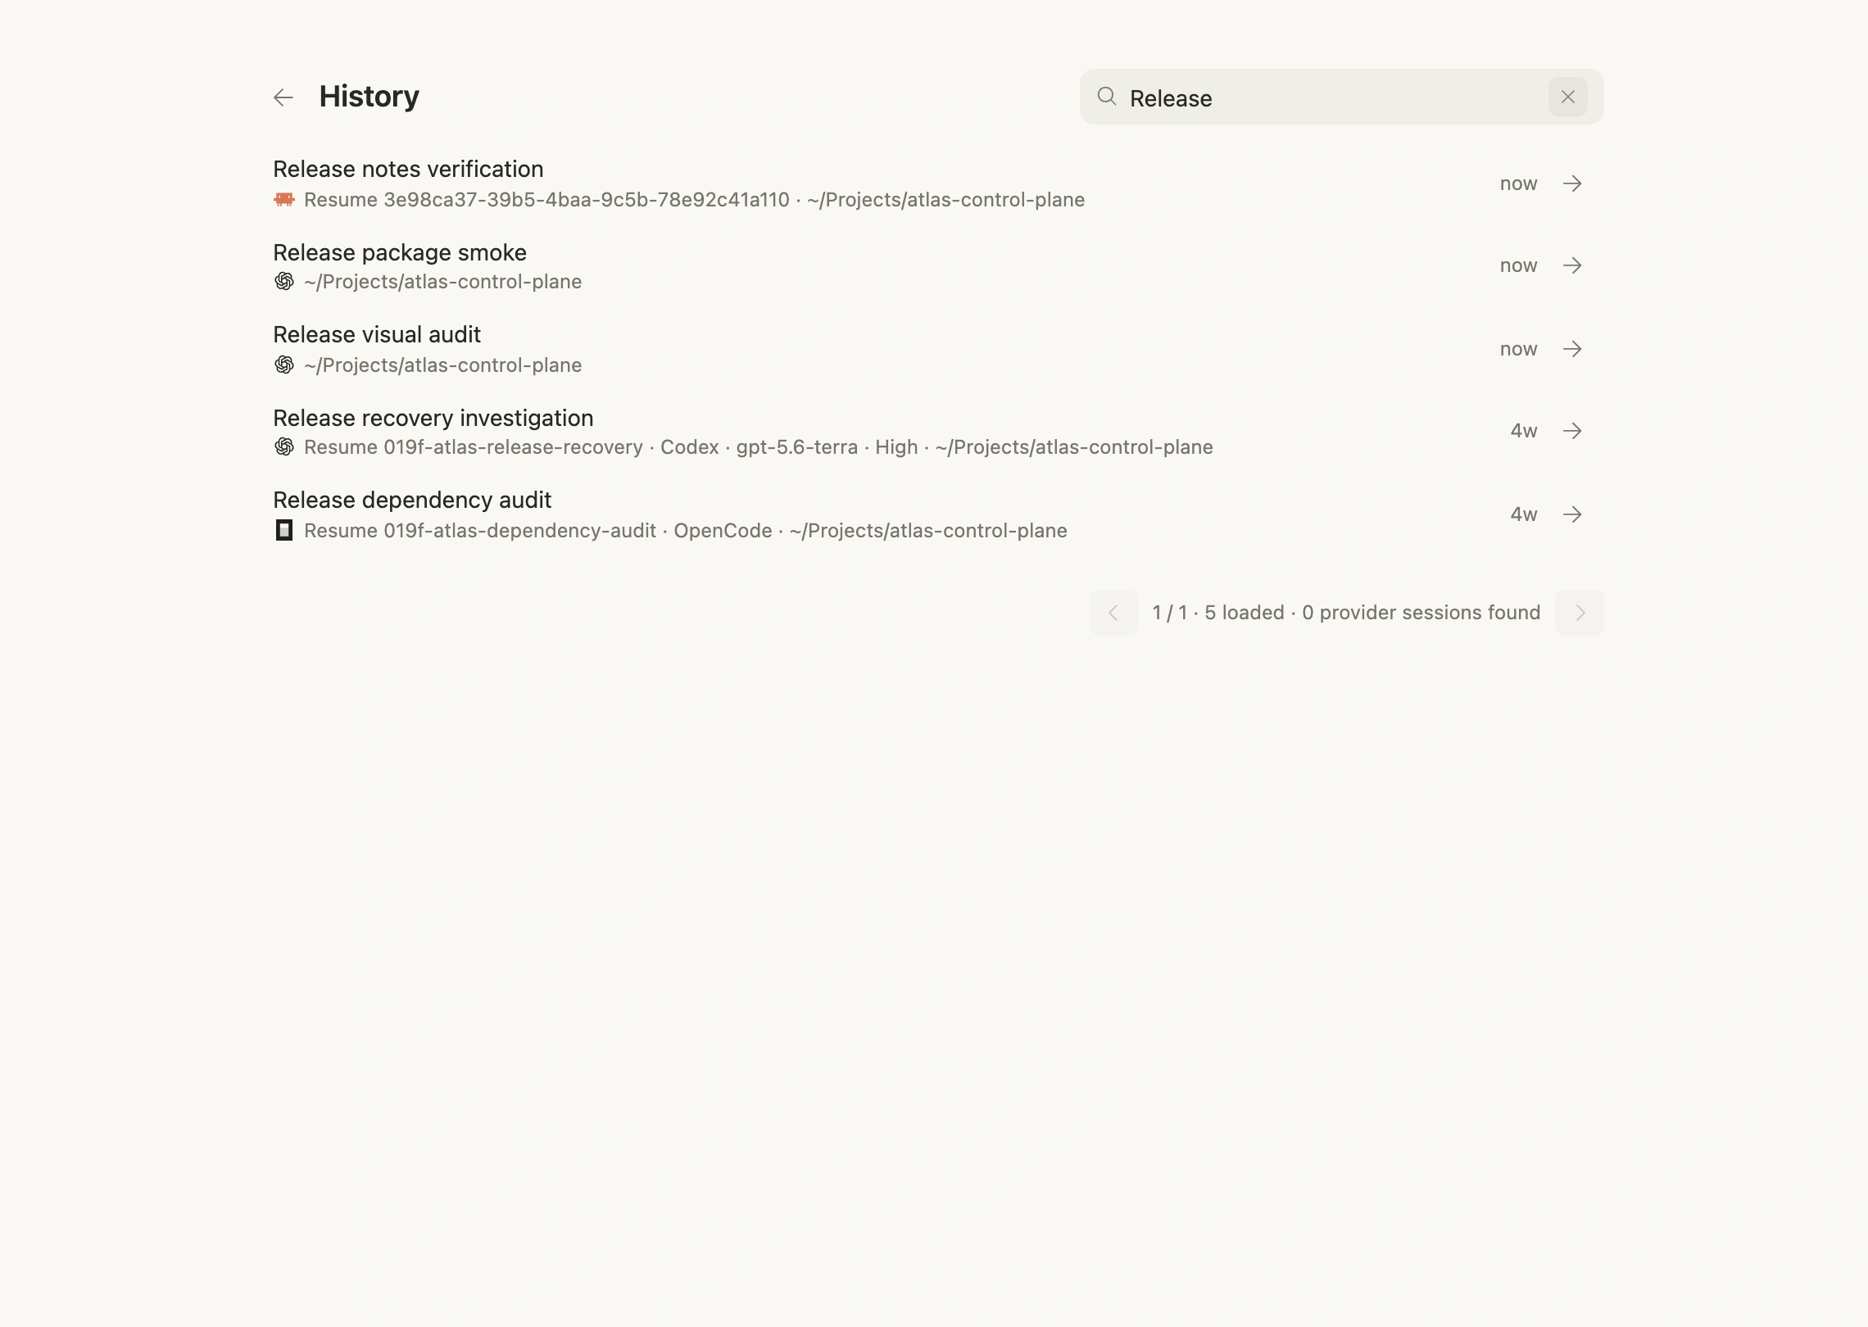Open the Release notes verification session
The image size is (1868, 1327).
click(x=932, y=183)
